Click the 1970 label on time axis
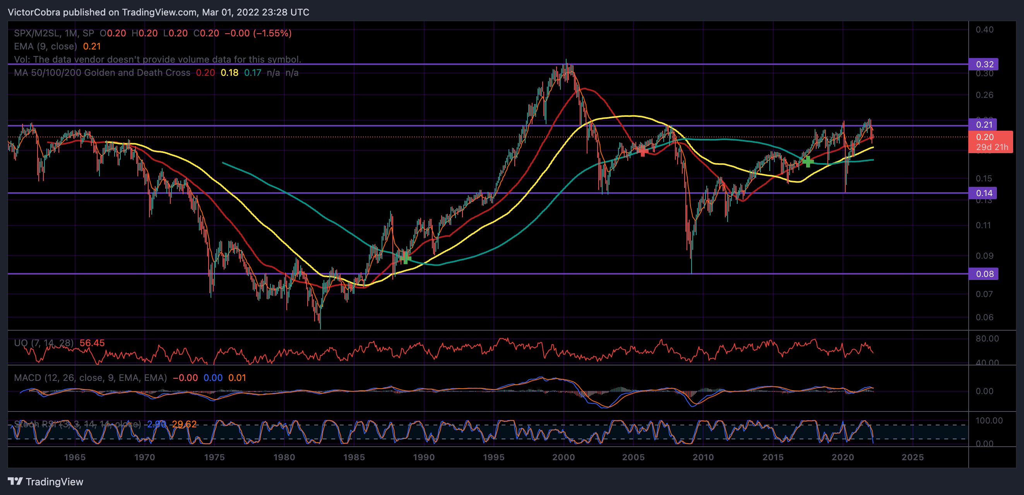 click(x=145, y=457)
